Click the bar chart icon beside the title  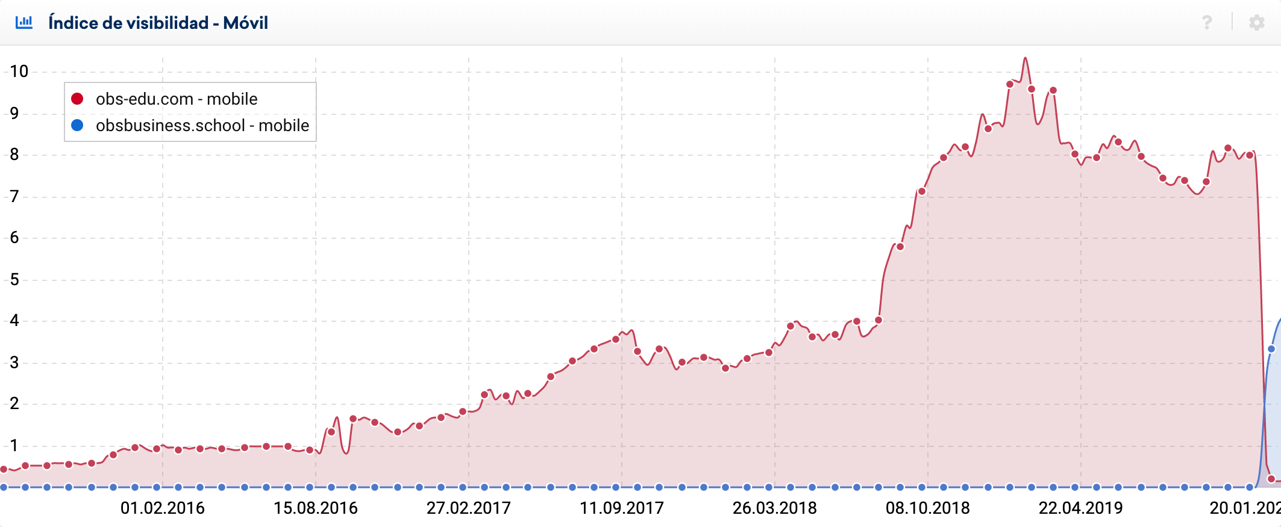coord(24,23)
